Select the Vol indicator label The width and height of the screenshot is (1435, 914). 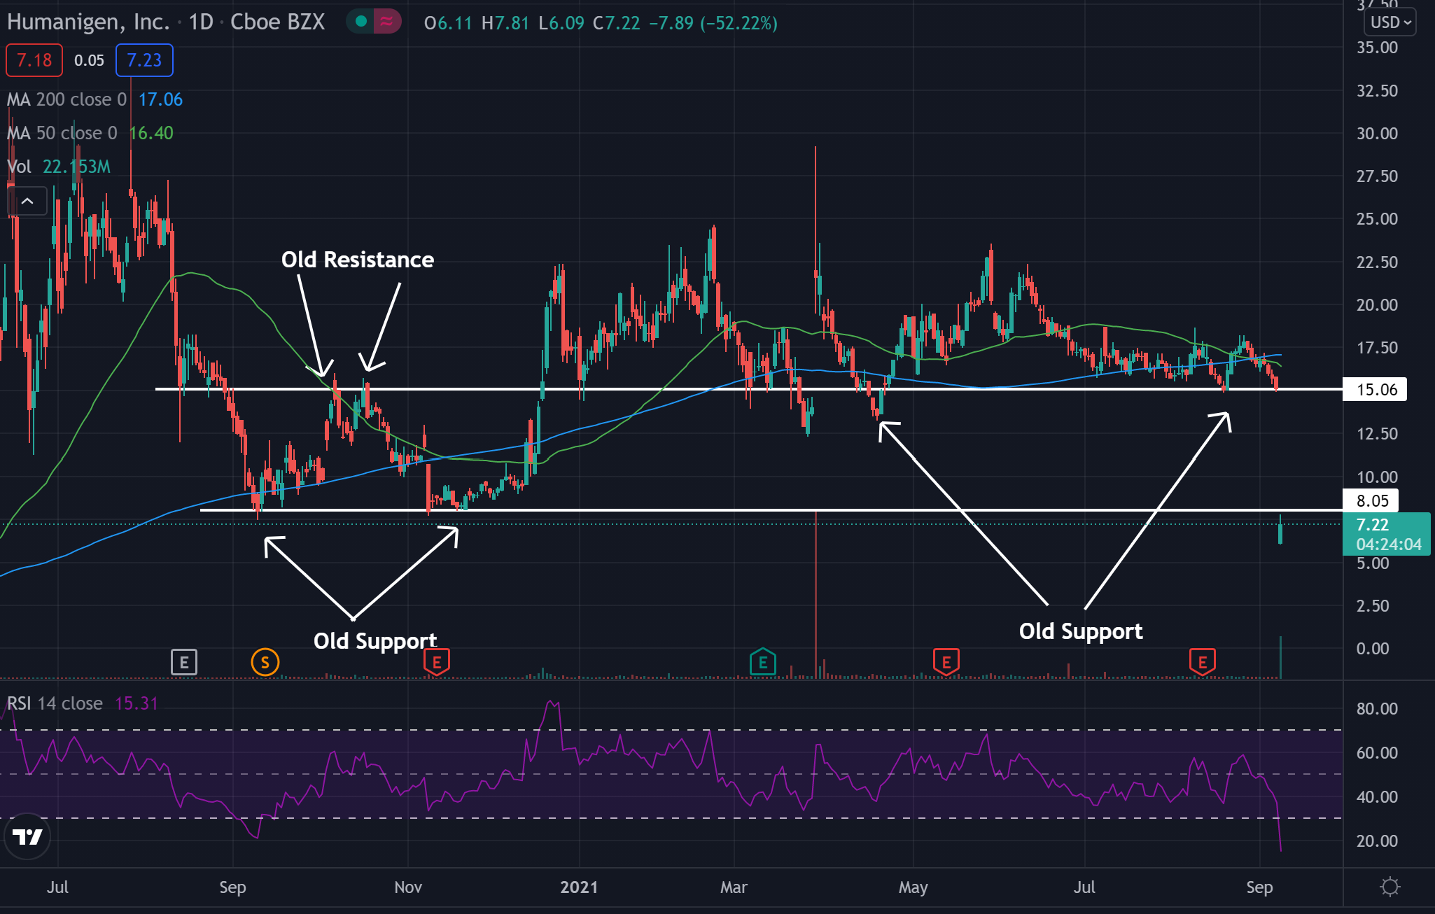19,167
